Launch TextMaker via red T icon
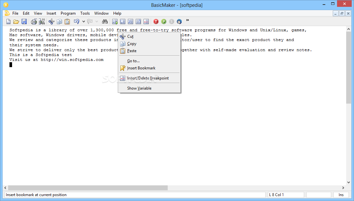This screenshot has width=354, height=201. coord(156,22)
